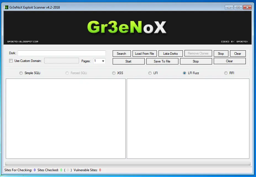Open dork list with Load From File
This screenshot has width=256, height=177.
144,53
